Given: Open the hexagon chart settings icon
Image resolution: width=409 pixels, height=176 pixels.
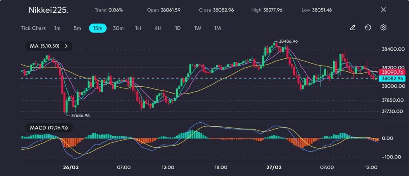Looking at the screenshot, I should click(383, 28).
